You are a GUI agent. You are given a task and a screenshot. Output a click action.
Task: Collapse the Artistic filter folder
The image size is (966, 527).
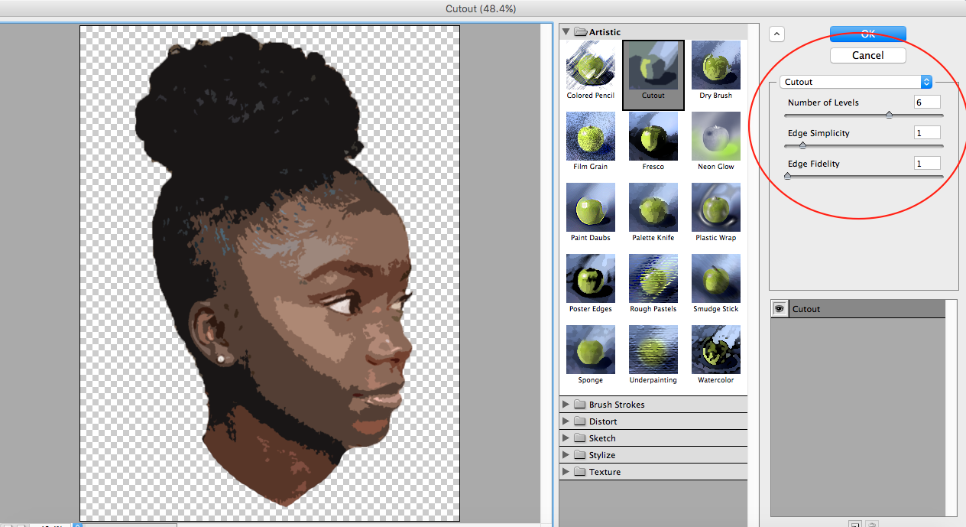coord(566,32)
